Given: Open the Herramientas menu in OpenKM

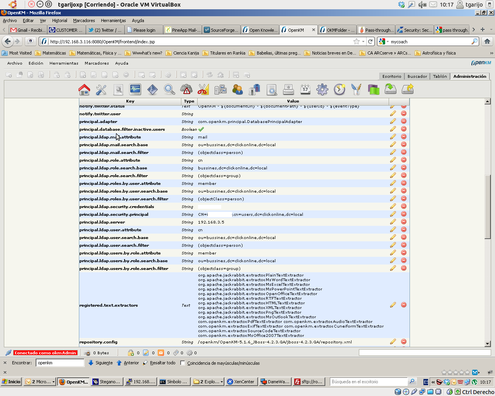Looking at the screenshot, I should [x=64, y=63].
